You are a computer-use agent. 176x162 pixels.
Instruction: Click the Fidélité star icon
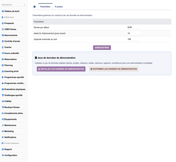click(x=3, y=101)
